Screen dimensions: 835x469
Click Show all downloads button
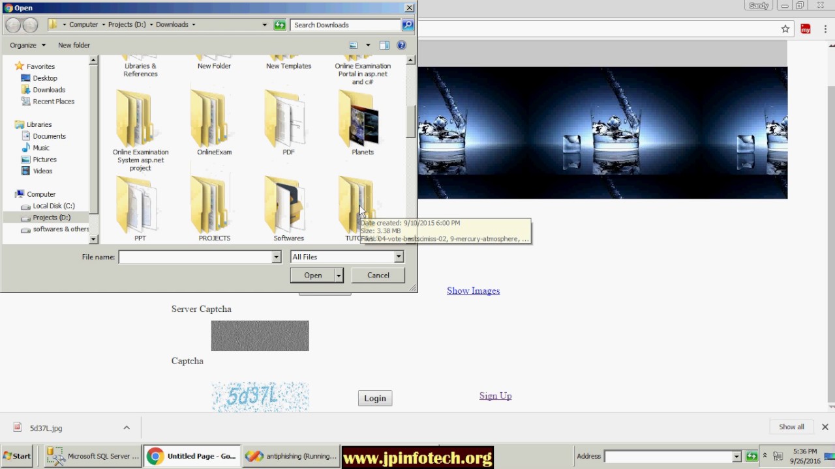[791, 427]
